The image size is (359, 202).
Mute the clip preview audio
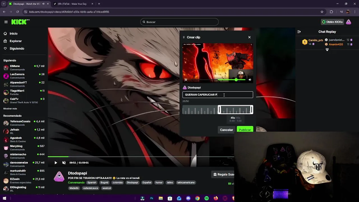pos(250,80)
